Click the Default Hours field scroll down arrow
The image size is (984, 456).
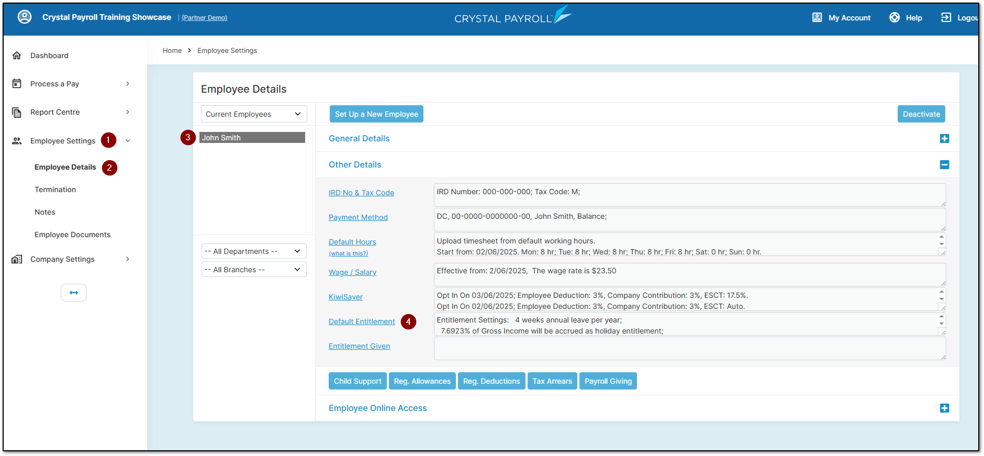tap(942, 244)
